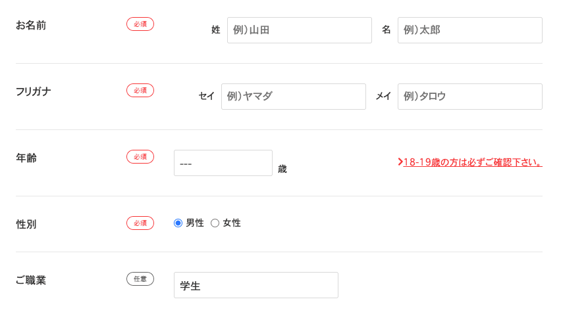Click the ご職業 row label

tap(31, 280)
